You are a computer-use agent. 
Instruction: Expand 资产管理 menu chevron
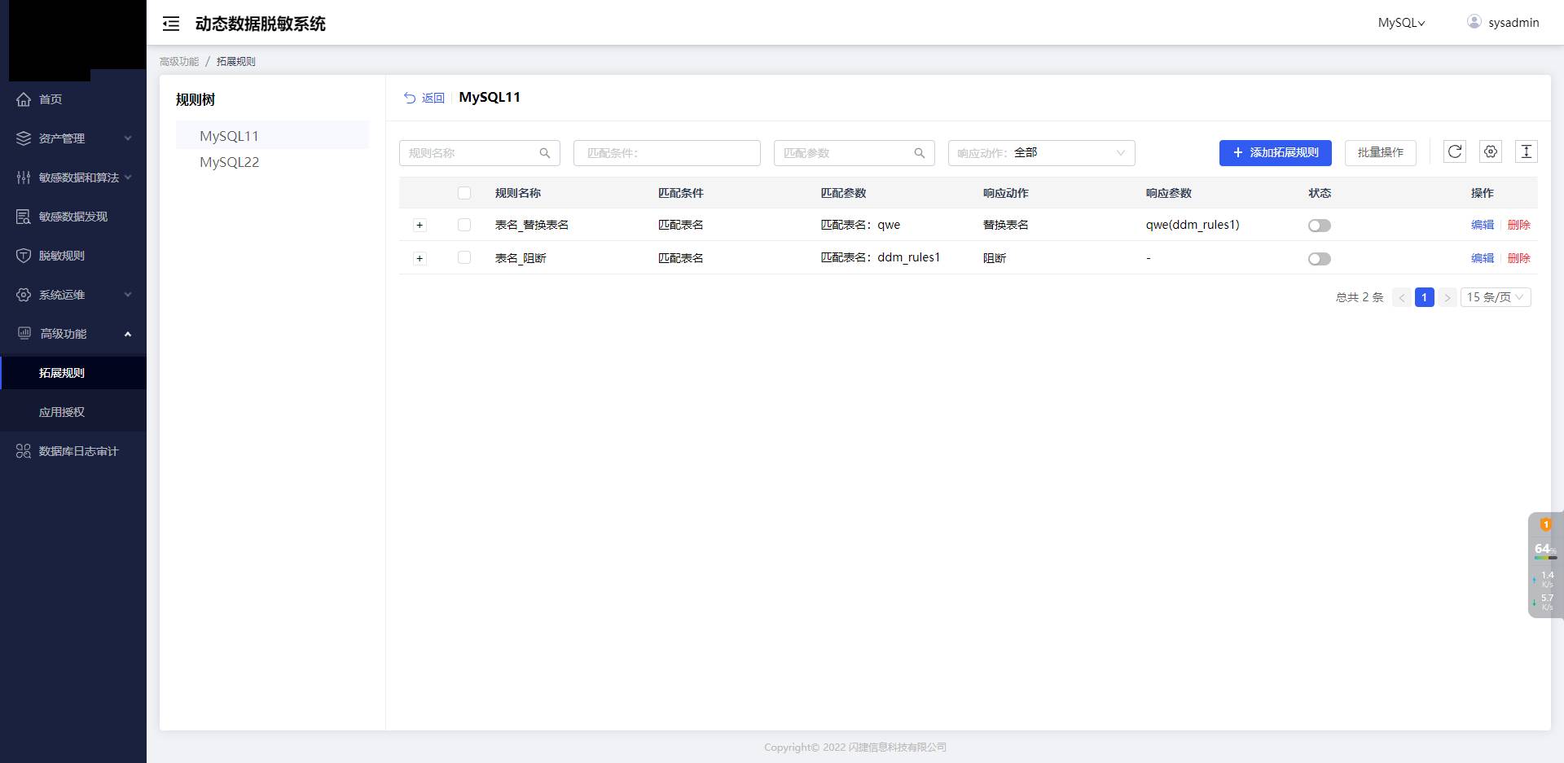pos(128,138)
